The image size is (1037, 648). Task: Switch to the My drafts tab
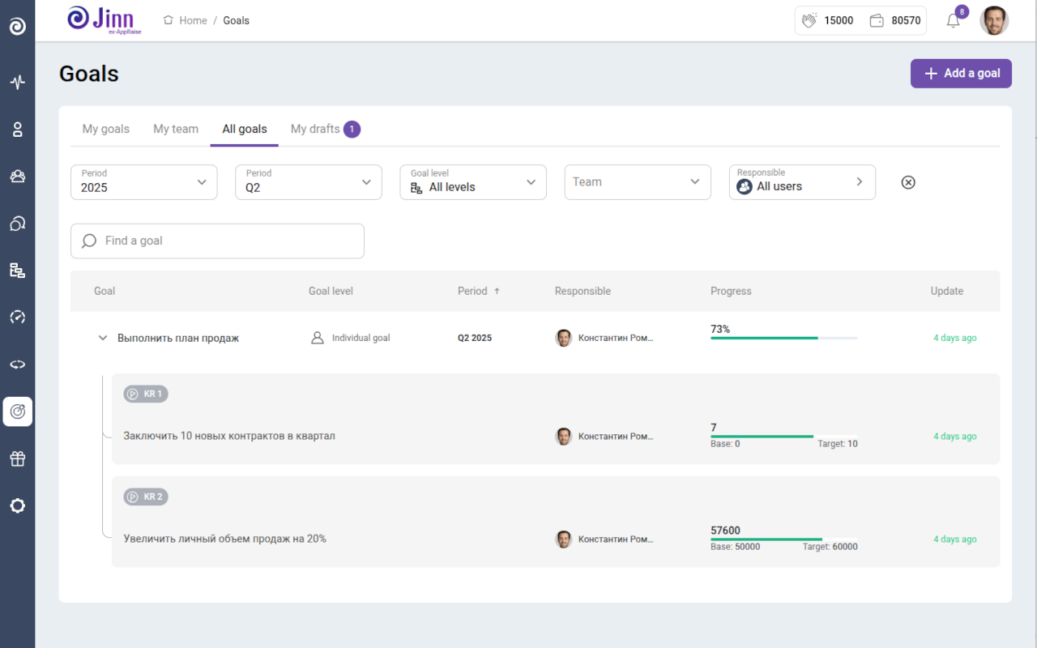[x=315, y=129]
